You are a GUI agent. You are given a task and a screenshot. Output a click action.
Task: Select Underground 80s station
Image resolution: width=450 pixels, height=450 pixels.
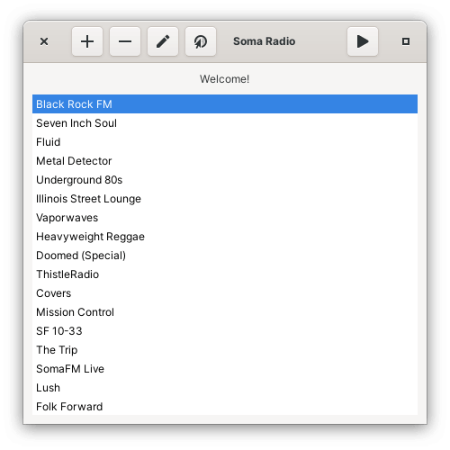225,180
